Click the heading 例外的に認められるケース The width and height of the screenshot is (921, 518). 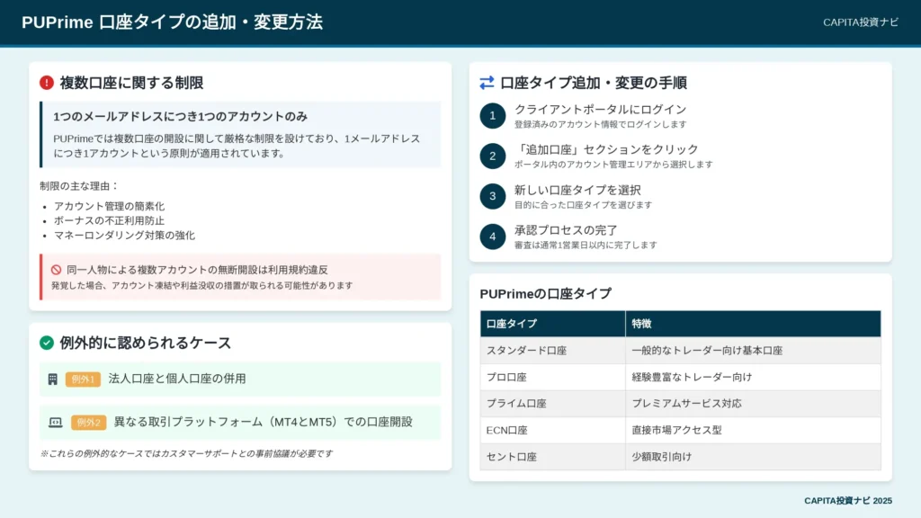145,343
